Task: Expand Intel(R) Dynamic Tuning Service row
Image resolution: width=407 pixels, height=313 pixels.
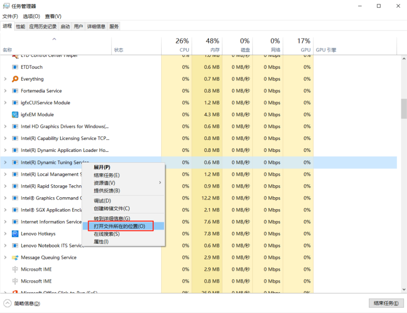Action: click(x=5, y=163)
